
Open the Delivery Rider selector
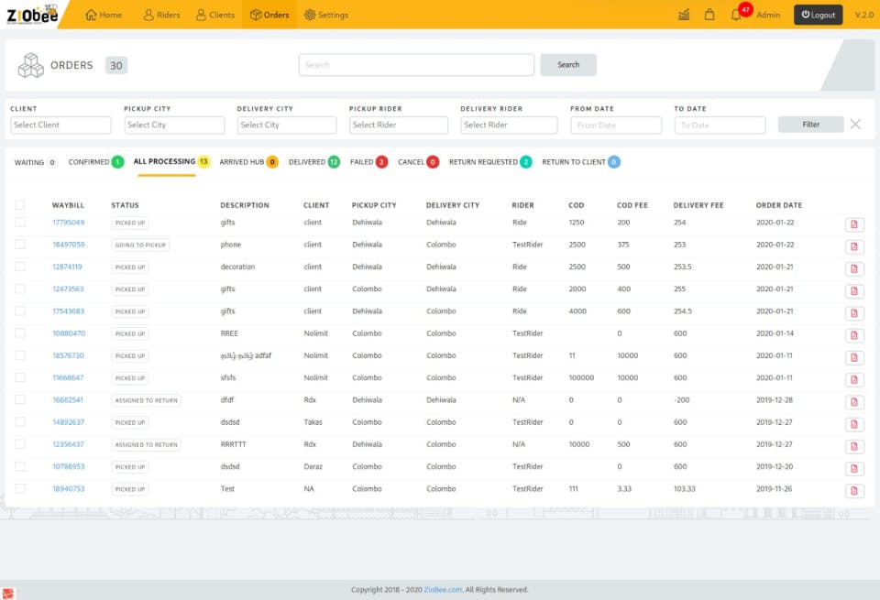click(x=509, y=125)
